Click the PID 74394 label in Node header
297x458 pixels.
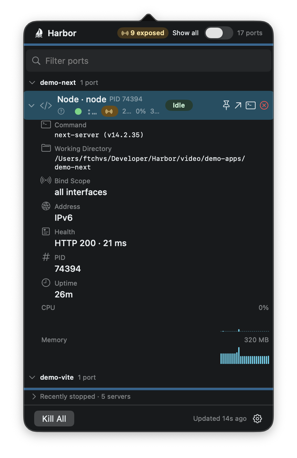pos(126,99)
